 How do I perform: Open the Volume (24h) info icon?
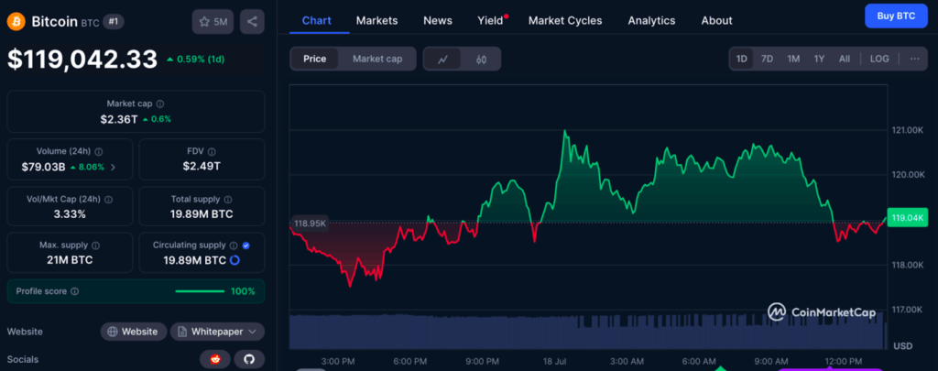(99, 151)
